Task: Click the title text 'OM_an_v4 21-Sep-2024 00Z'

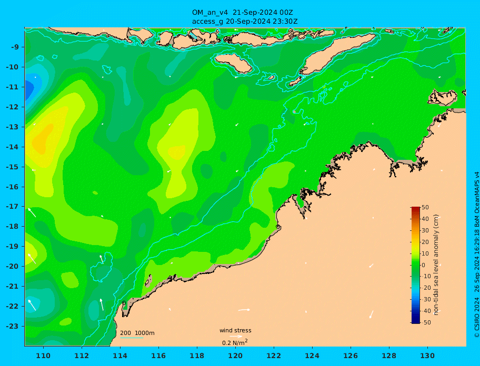Action: point(243,13)
